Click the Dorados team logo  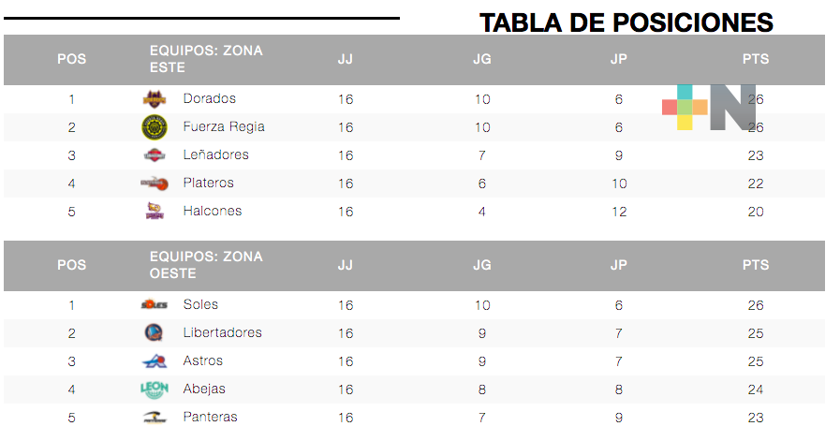[154, 98]
